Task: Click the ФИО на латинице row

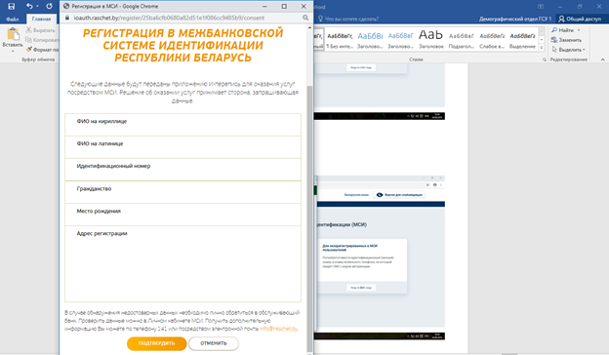Action: pos(183,147)
